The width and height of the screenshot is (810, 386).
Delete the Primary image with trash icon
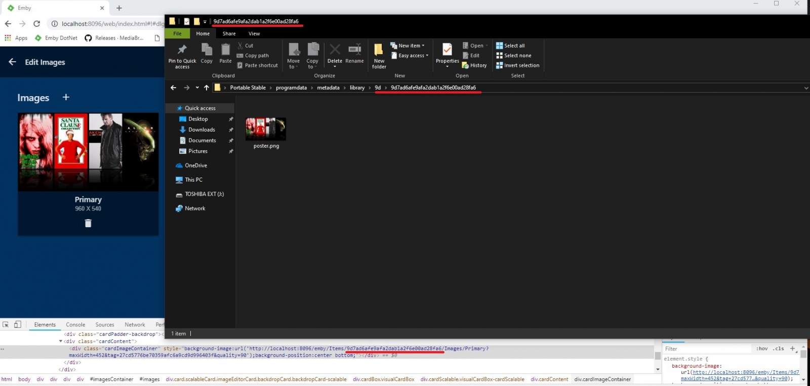pyautogui.click(x=88, y=223)
